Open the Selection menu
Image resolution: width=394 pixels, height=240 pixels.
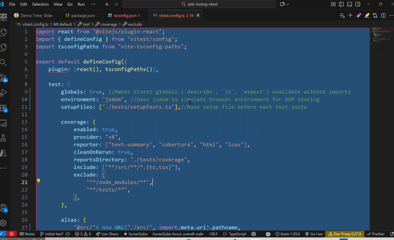[40, 4]
